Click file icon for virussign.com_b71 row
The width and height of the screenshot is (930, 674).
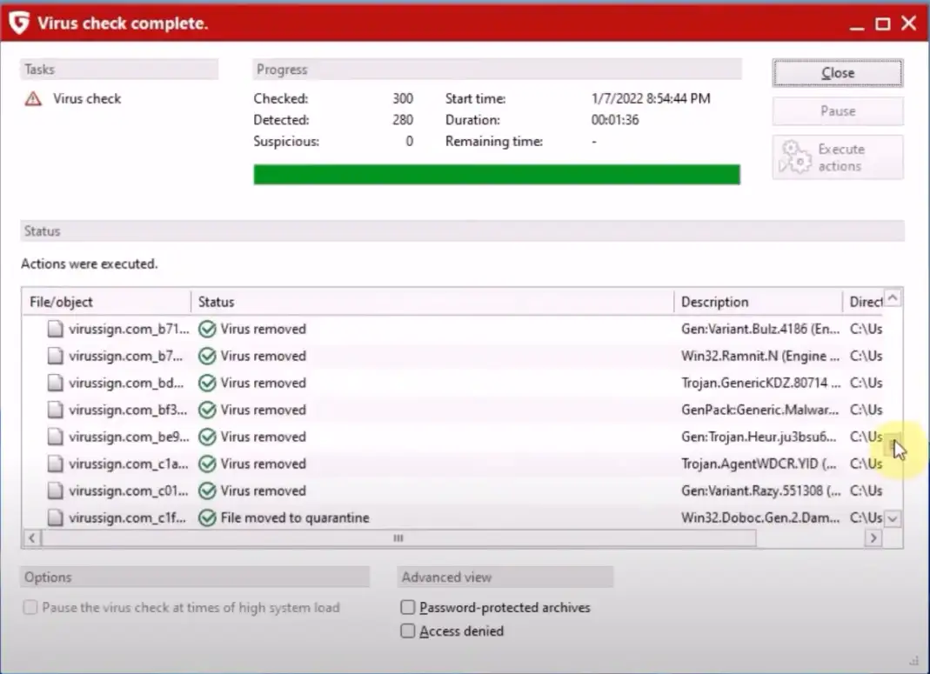56,330
